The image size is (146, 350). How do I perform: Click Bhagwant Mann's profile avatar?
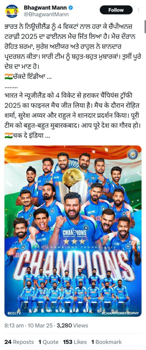[12, 11]
